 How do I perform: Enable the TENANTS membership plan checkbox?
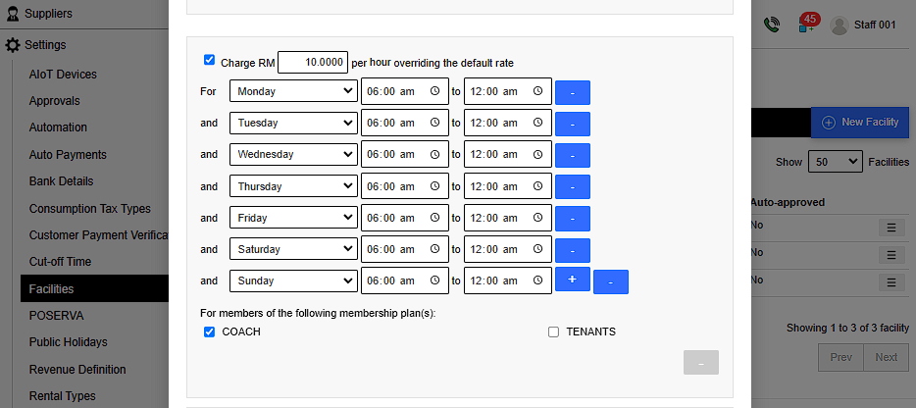tap(553, 332)
